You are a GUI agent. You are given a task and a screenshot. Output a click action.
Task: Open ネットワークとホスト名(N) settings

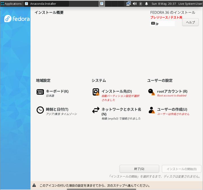pos(121,112)
